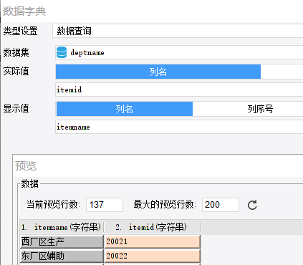Open the deptname 数据集 dropdown

(x=179, y=52)
